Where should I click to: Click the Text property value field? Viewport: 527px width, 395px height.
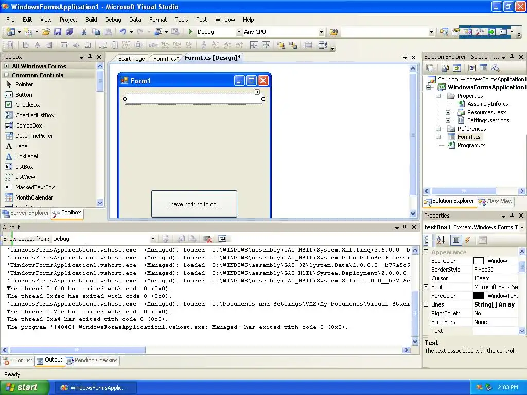tap(496, 331)
